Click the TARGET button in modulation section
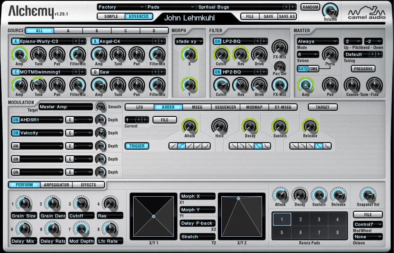Viewport: 394px width, 253px height. point(322,107)
